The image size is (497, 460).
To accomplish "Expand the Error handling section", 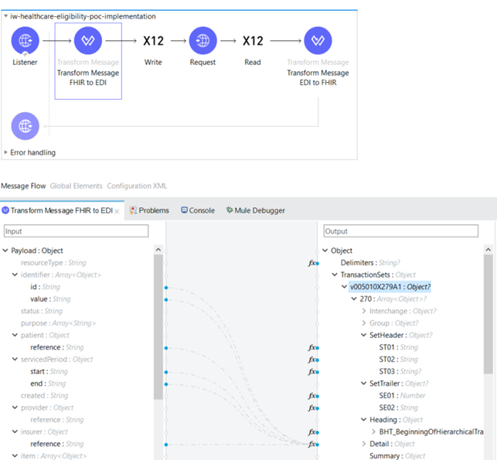I will 5,152.
